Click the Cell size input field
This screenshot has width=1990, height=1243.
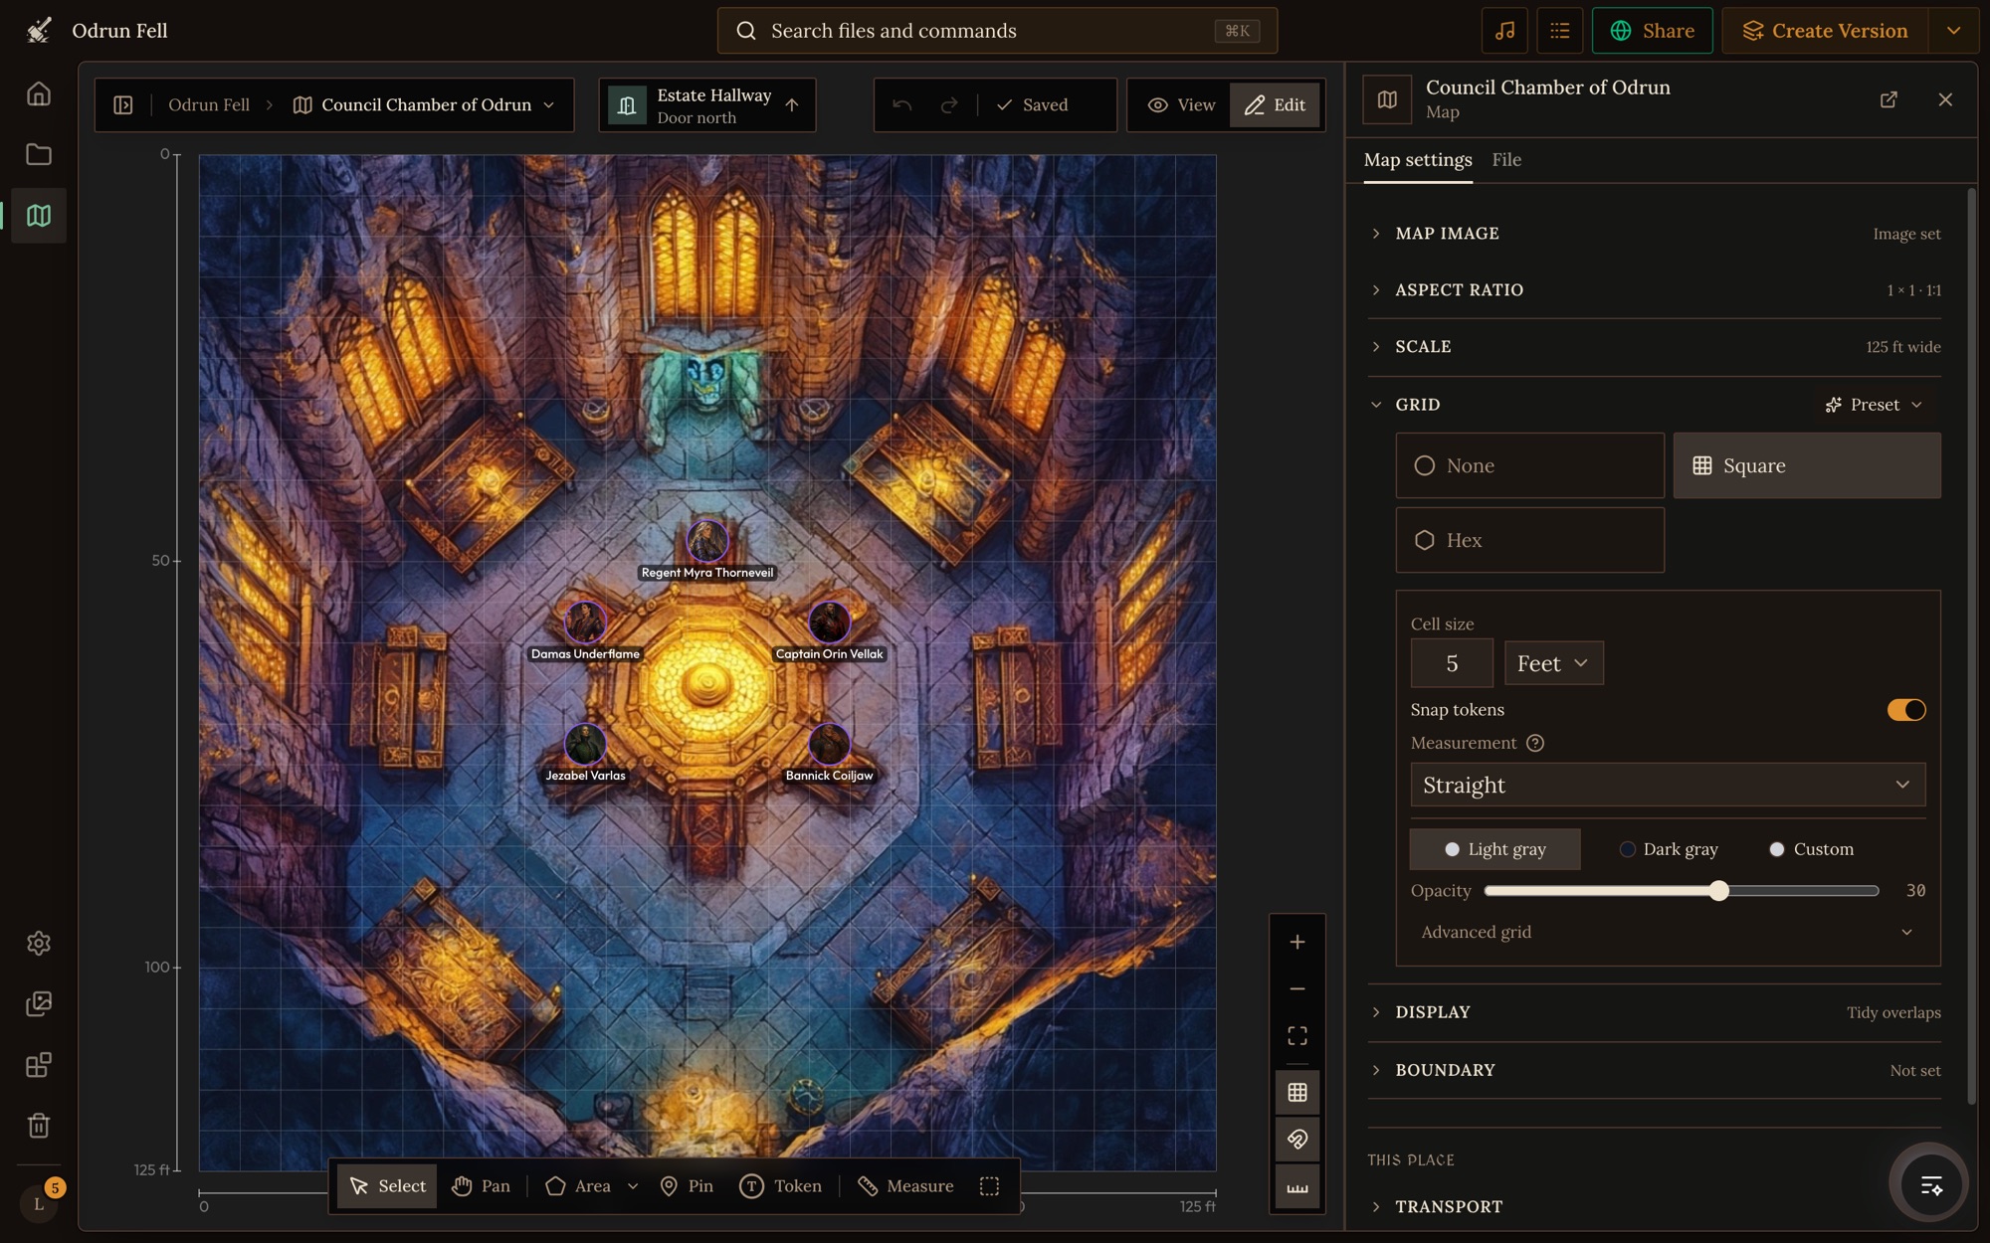click(1452, 663)
